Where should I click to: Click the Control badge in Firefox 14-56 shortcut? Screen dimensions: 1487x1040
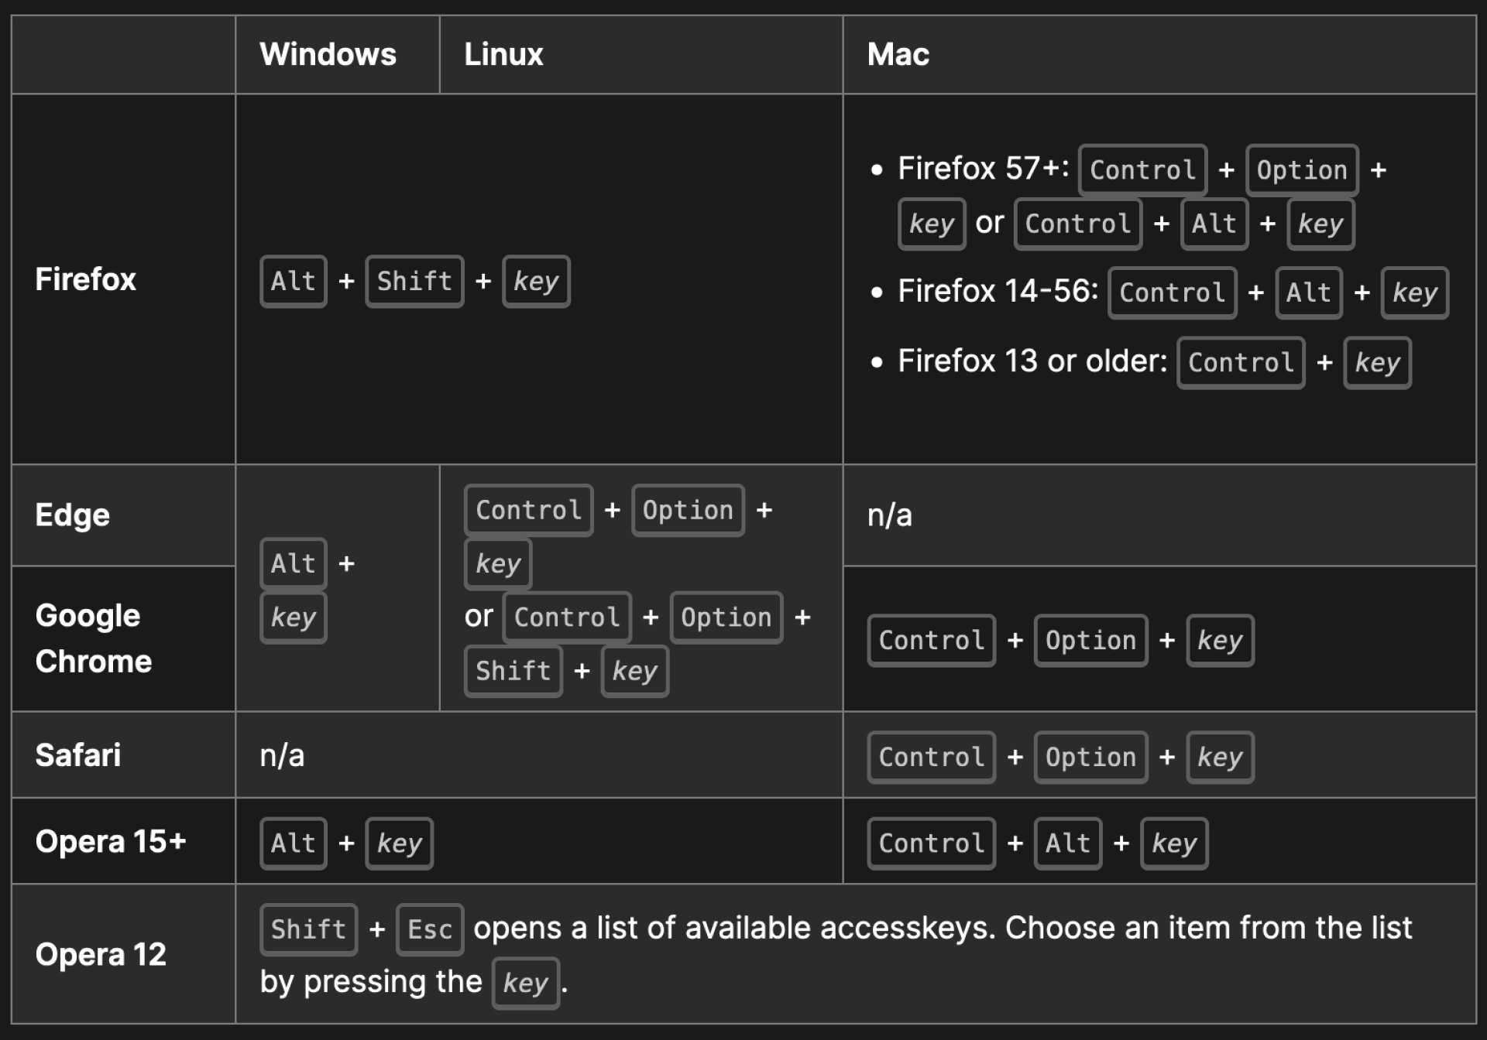pos(1171,292)
